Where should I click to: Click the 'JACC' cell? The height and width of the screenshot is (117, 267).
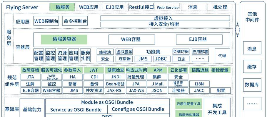[199, 91]
